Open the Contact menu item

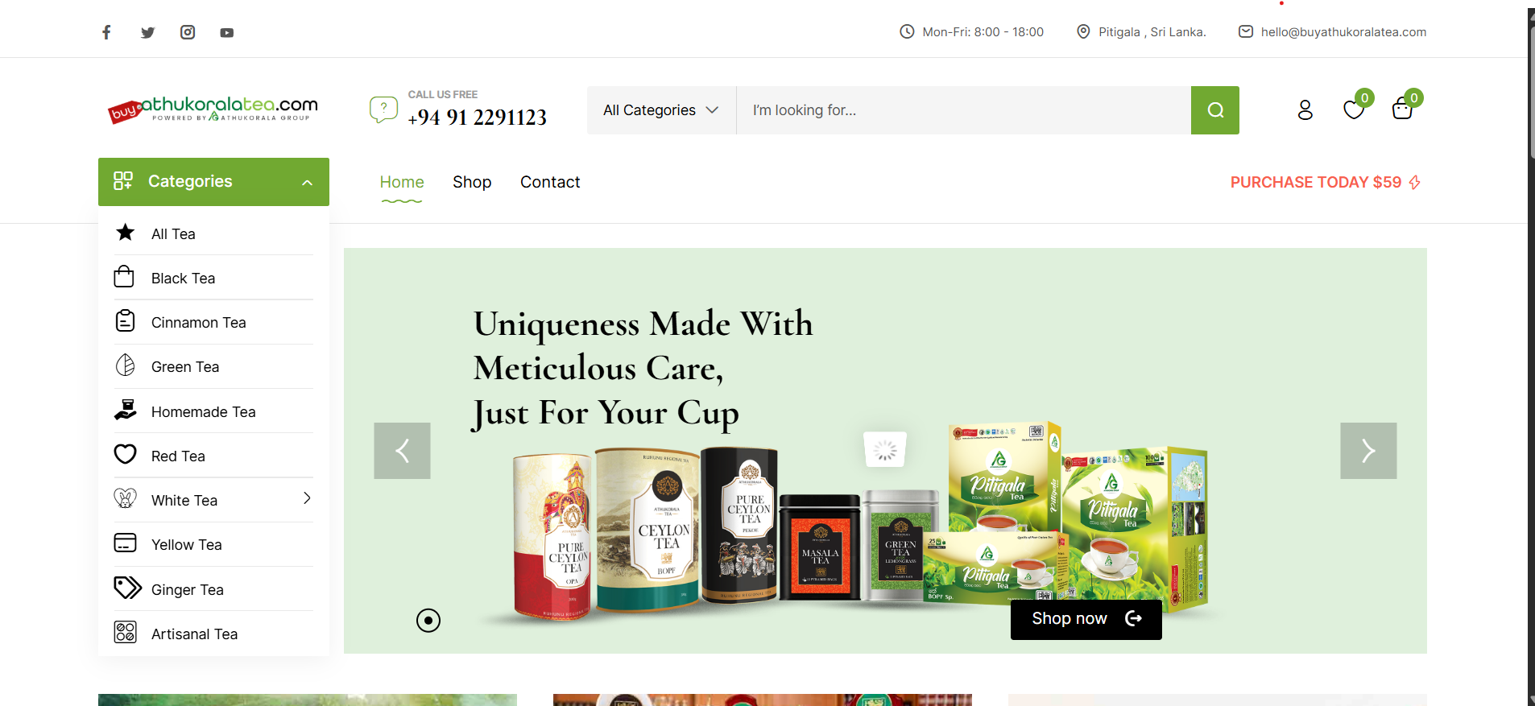(550, 182)
